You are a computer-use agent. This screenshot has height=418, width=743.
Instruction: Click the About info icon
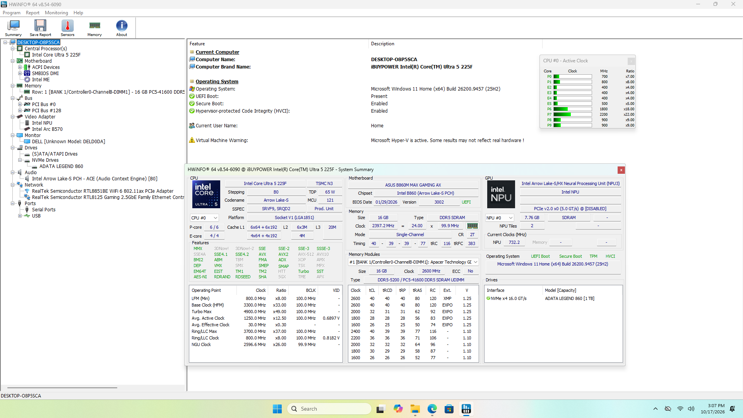tap(122, 27)
